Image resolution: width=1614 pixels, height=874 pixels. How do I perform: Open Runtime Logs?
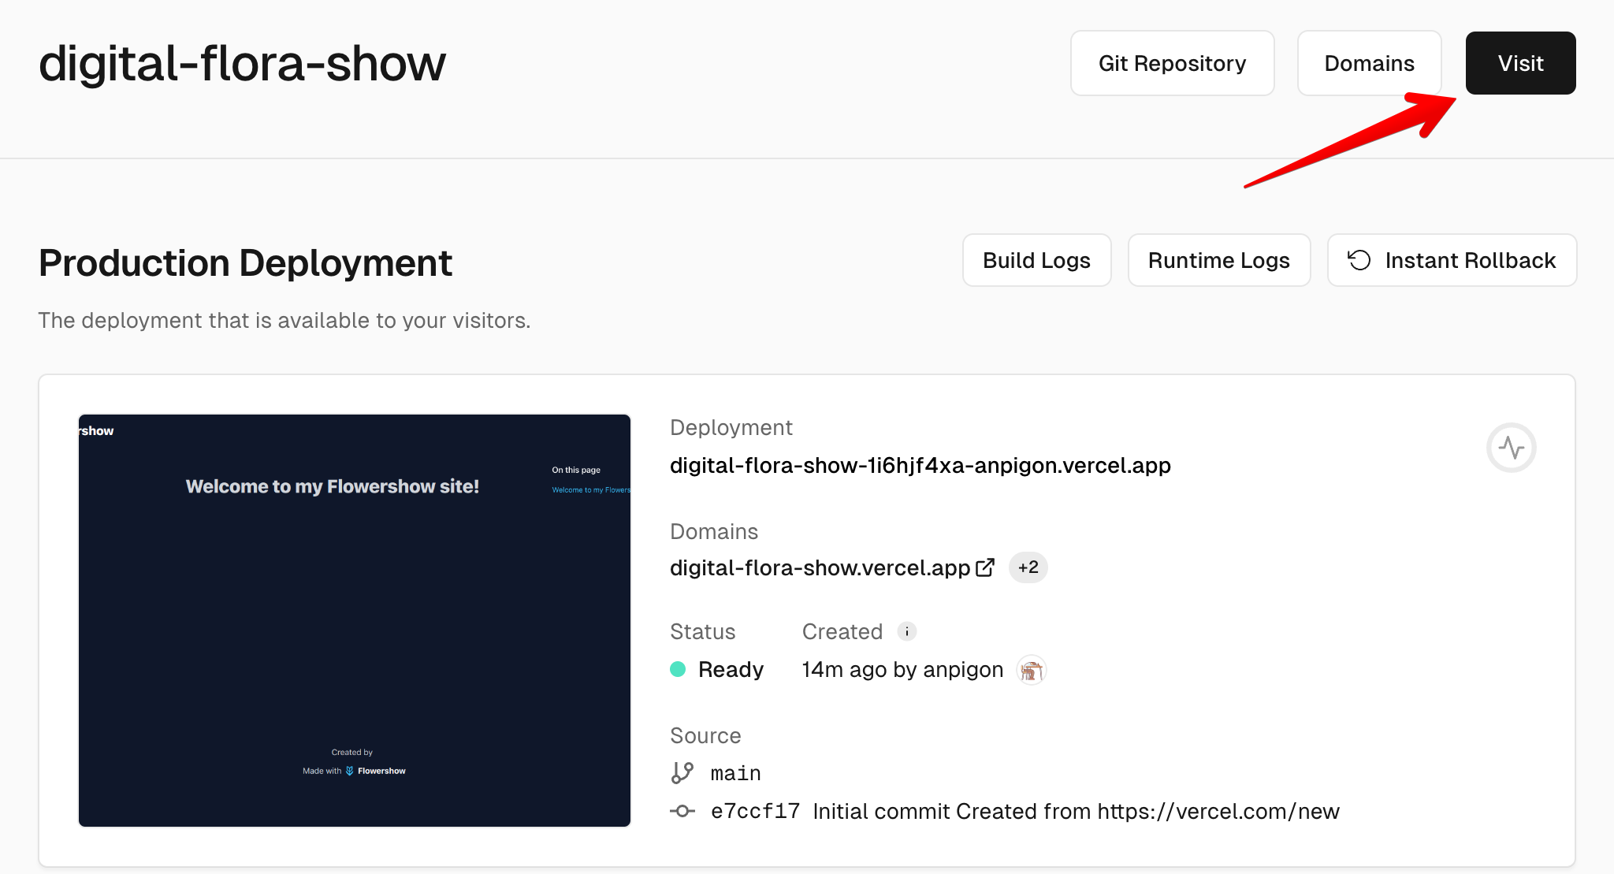point(1218,260)
